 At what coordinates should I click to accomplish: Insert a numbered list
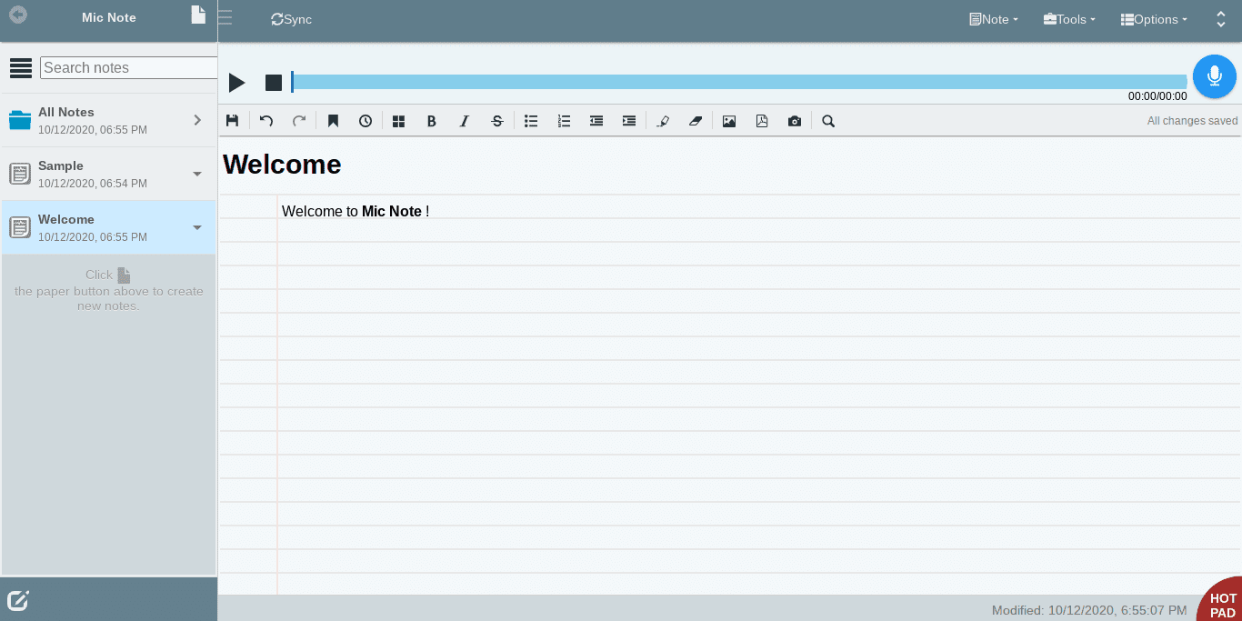564,121
